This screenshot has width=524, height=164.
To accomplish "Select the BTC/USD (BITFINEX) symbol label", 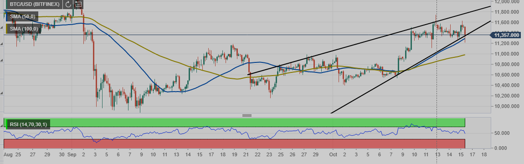I will pyautogui.click(x=35, y=5).
